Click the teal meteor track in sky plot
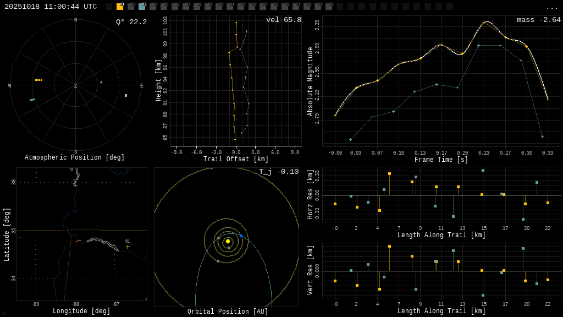The height and width of the screenshot is (317, 563). (32, 100)
